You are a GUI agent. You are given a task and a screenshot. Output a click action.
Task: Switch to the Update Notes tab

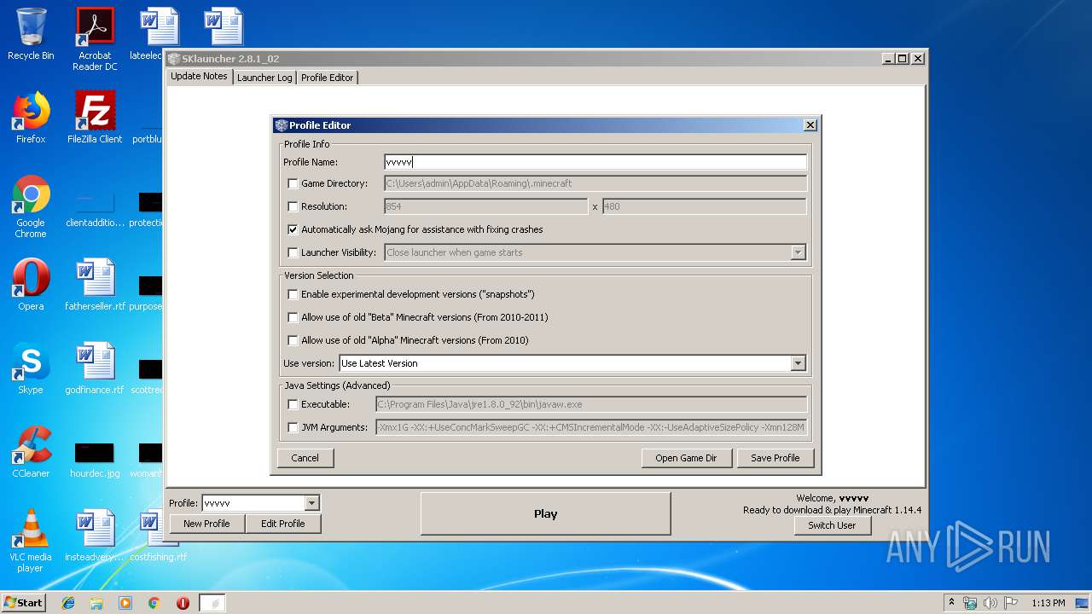(199, 76)
